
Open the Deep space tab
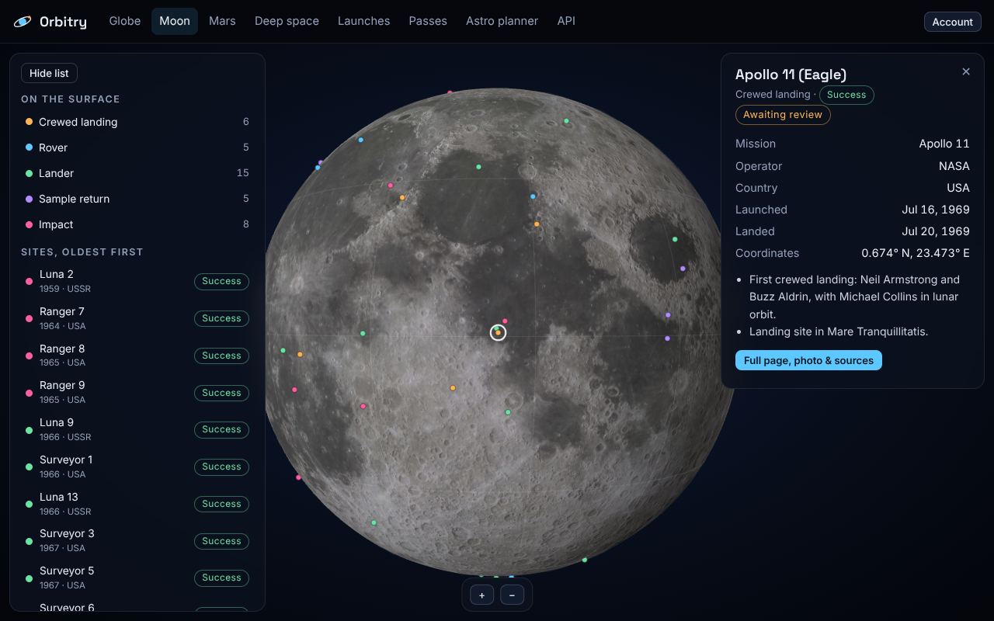pos(287,21)
